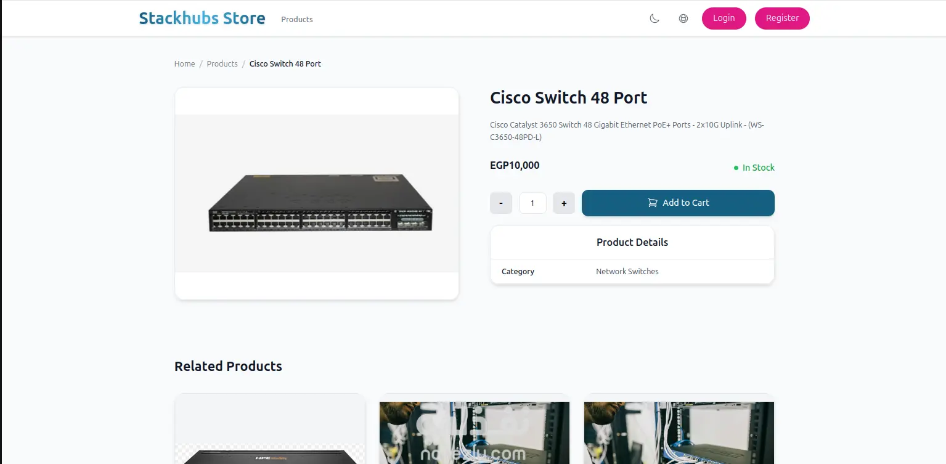Go to Home in the breadcrumb
Screen dimensions: 946x464
pyautogui.click(x=184, y=64)
